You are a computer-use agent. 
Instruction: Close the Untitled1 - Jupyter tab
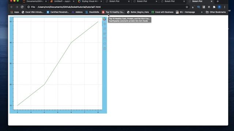73,1
